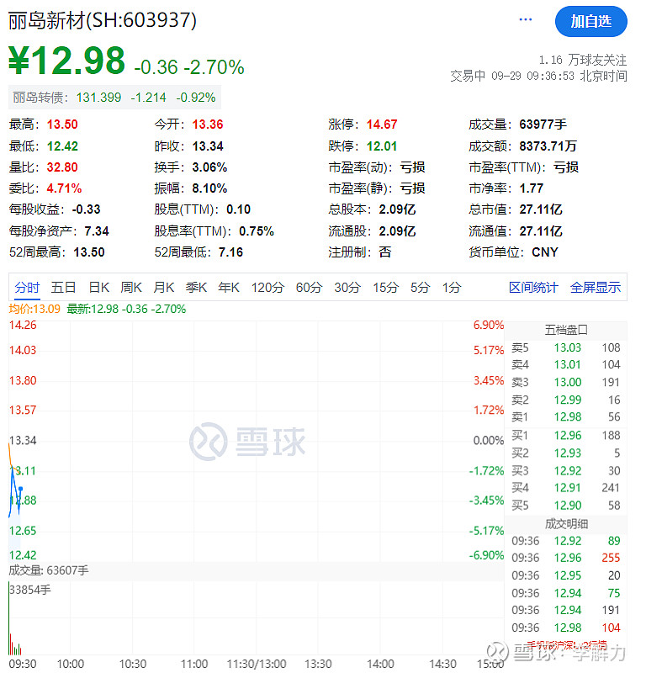
Task: Choose the 30分 interval tab
Action: coord(347,288)
